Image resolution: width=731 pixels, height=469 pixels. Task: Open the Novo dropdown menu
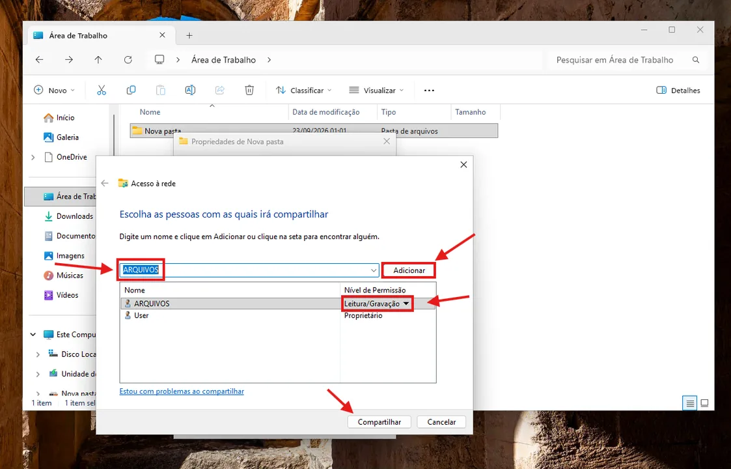coord(54,90)
